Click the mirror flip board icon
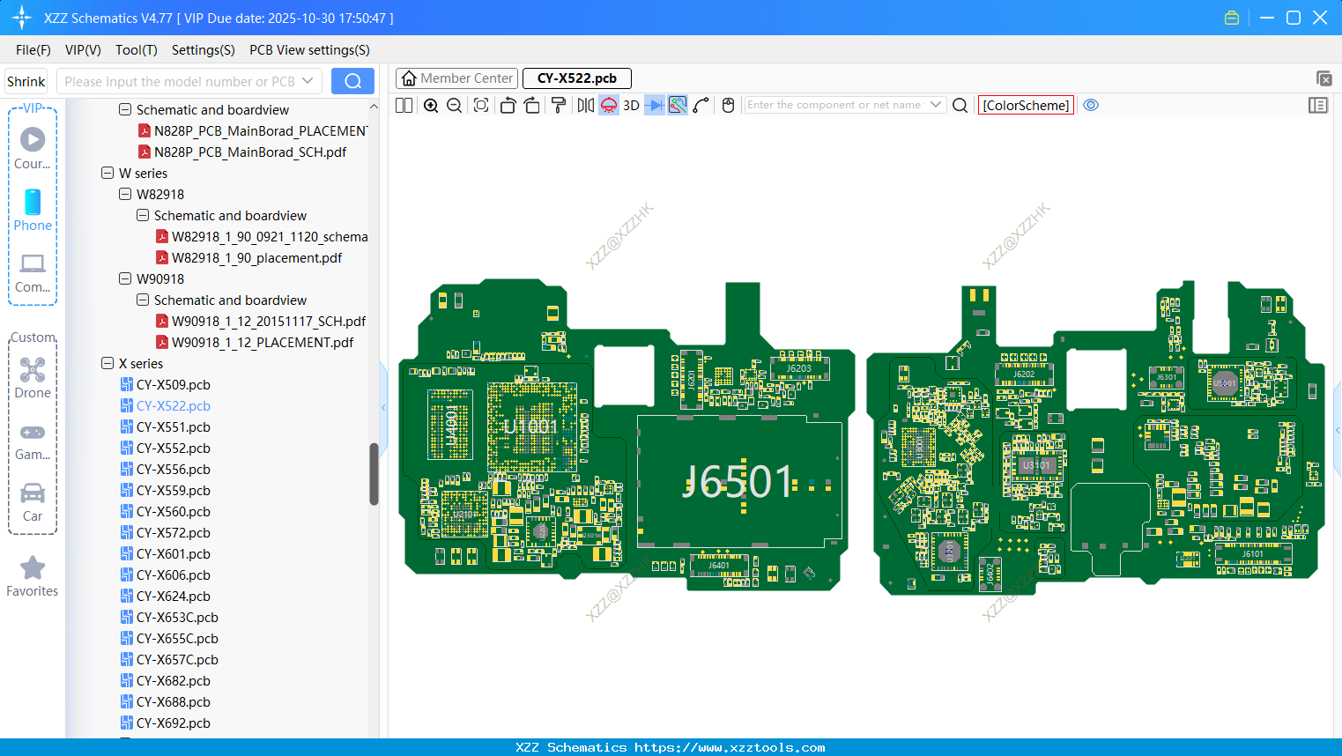Image resolution: width=1342 pixels, height=756 pixels. tap(585, 106)
